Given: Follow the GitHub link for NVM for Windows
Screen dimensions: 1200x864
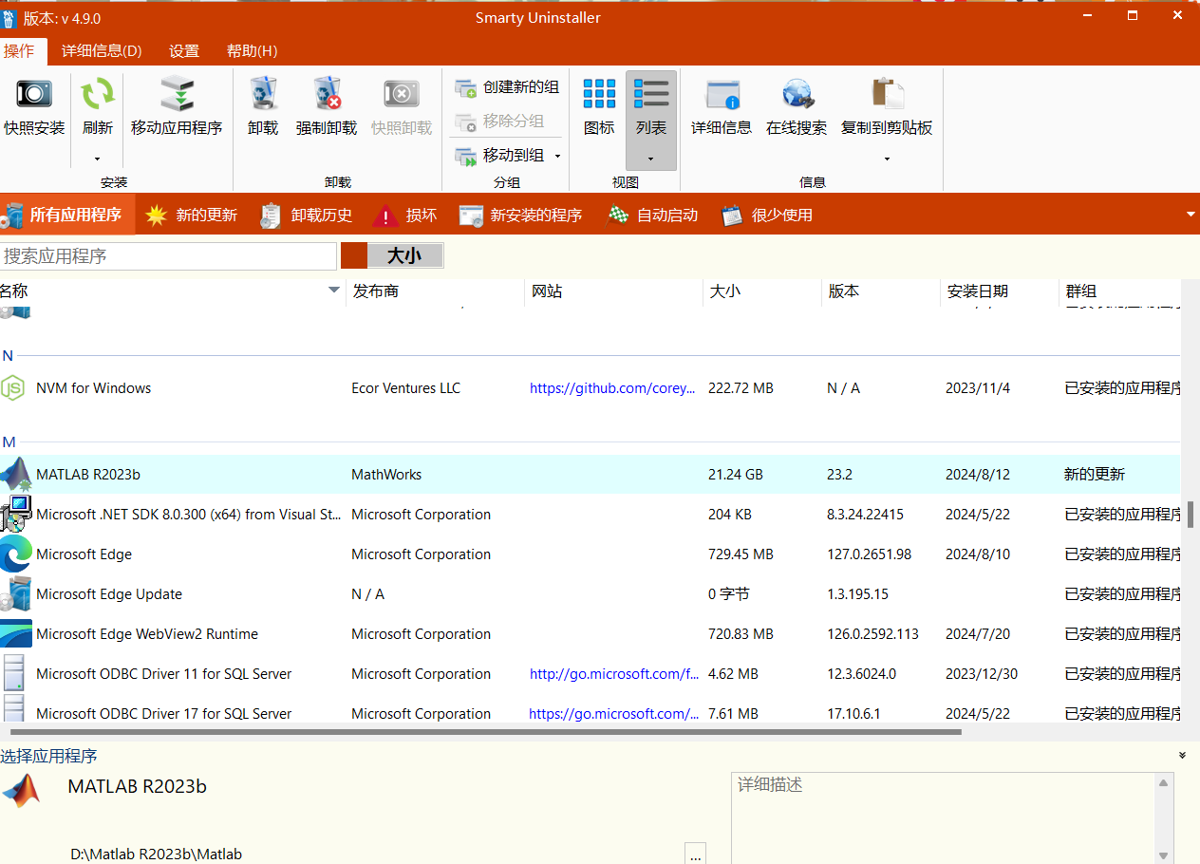Looking at the screenshot, I should [x=612, y=387].
